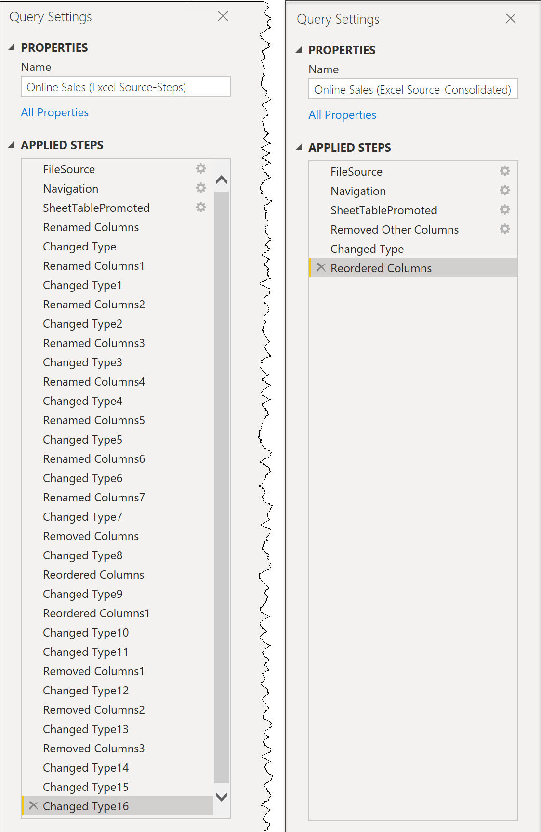
Task: Select SheetTablePromoted step in Consolidated panel
Action: tap(413, 210)
